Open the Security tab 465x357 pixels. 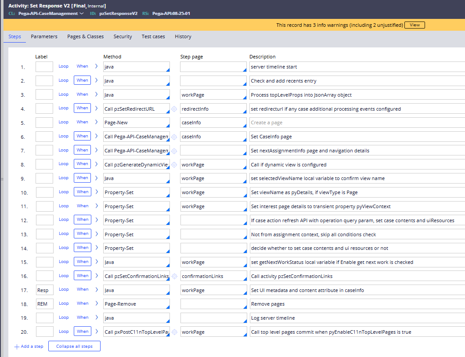pyautogui.click(x=123, y=36)
